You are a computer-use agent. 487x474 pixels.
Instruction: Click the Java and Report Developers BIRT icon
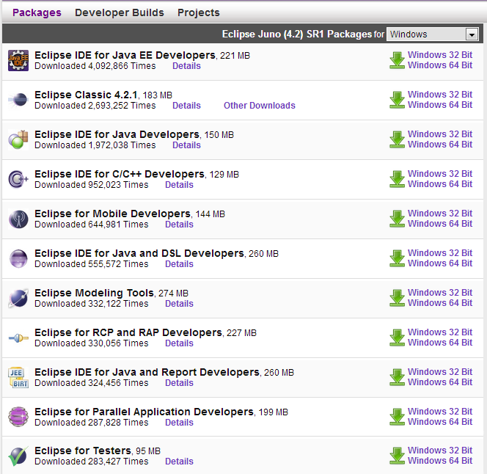[x=18, y=377]
